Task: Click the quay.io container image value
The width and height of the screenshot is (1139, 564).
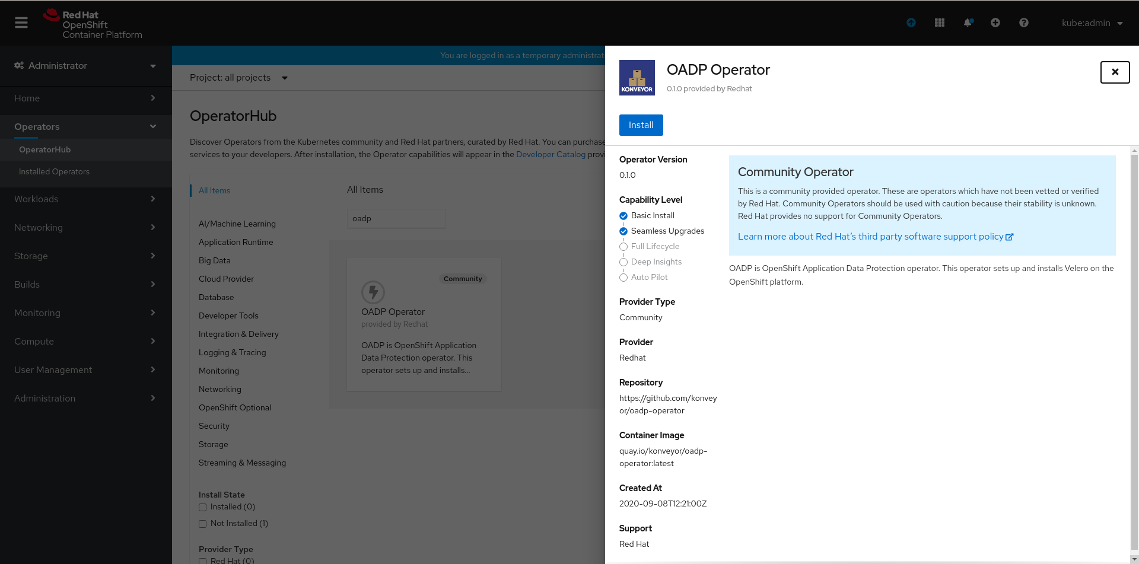Action: pos(663,457)
